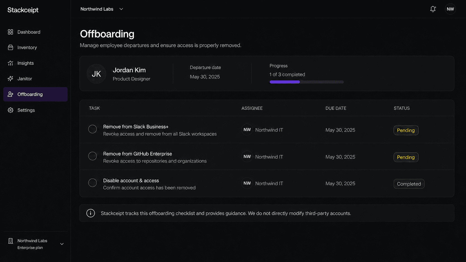Click Pending status for Slack Business+ task
The width and height of the screenshot is (466, 262).
(406, 130)
